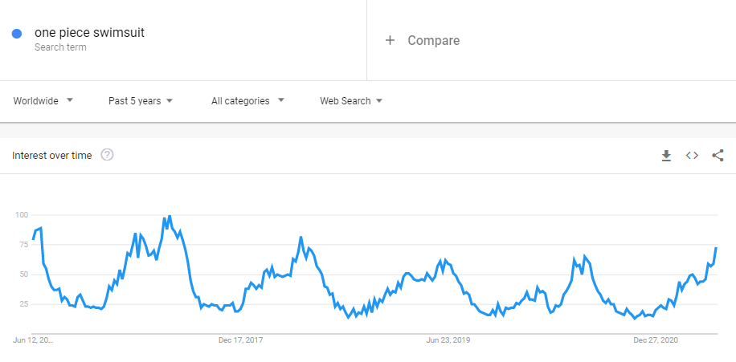Screen dimensions: 736x362
Task: Click the Interest over time heading
Action: point(52,155)
